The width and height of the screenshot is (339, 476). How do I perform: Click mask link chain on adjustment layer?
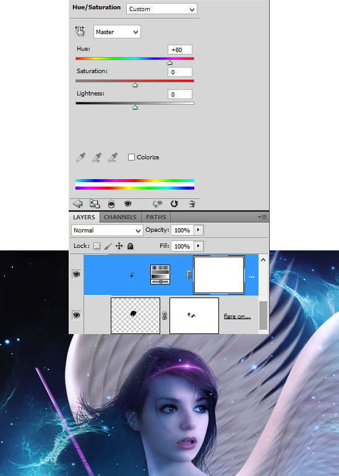coord(189,275)
